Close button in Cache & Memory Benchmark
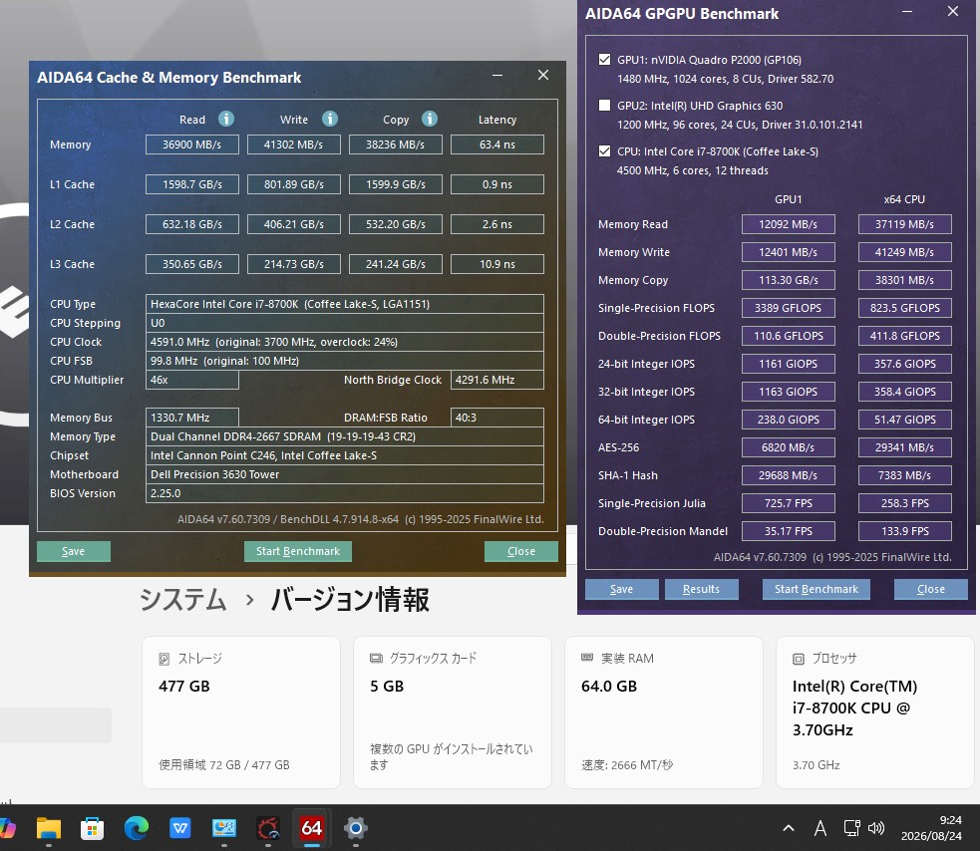The height and width of the screenshot is (851, 980). 521,551
